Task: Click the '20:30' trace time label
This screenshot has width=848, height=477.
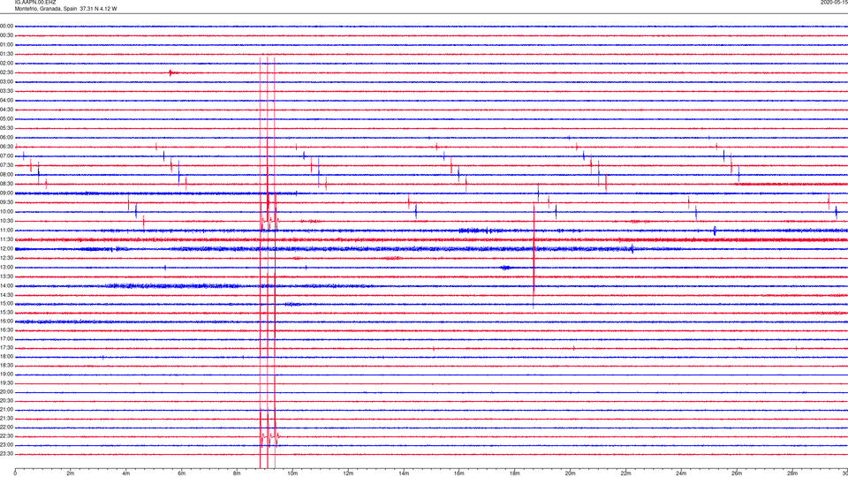Action: pyautogui.click(x=6, y=401)
